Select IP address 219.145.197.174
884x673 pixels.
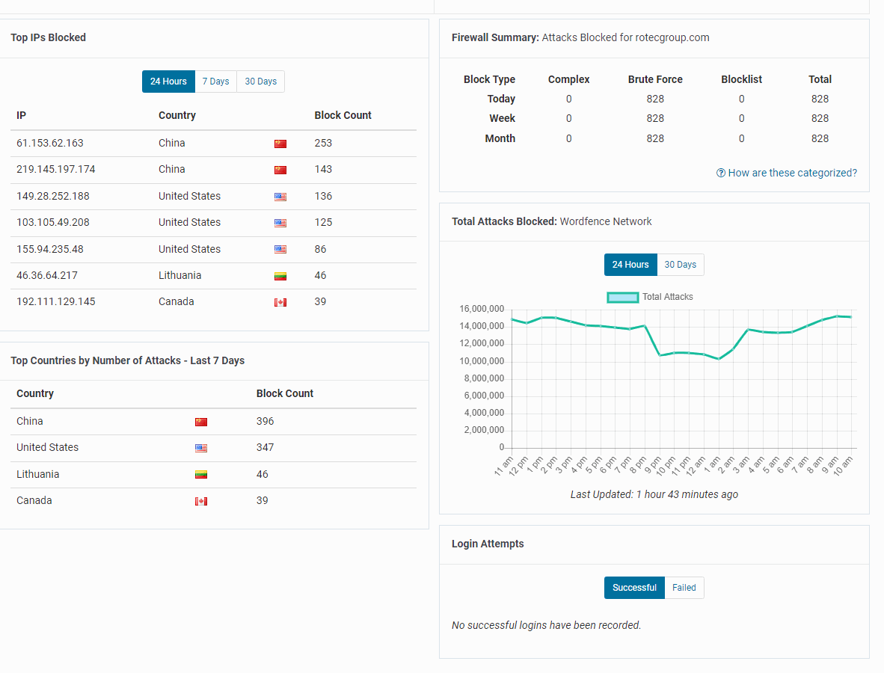click(x=56, y=169)
